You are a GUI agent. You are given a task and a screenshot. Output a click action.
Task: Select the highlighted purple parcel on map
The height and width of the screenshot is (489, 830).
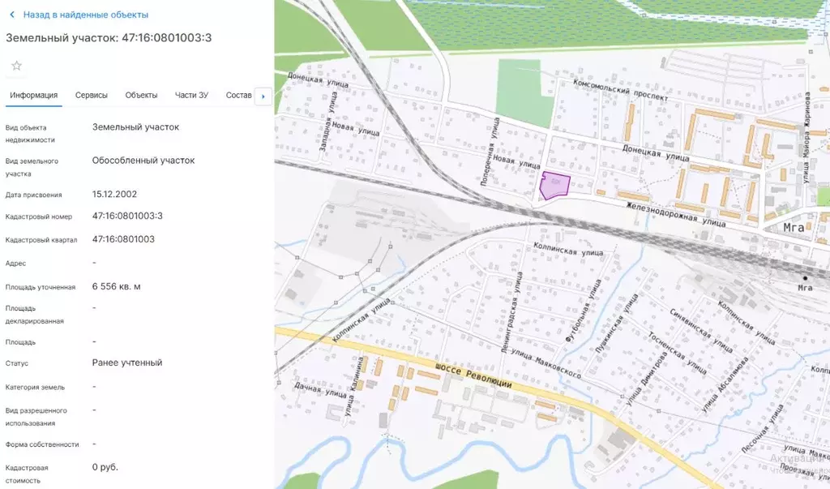554,186
